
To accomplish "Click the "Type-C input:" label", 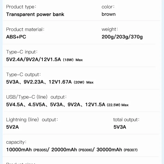I will point(22,52).
